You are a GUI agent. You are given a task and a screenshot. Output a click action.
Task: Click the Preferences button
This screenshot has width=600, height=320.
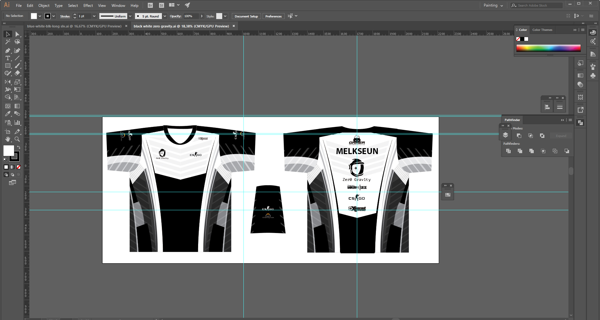point(273,16)
